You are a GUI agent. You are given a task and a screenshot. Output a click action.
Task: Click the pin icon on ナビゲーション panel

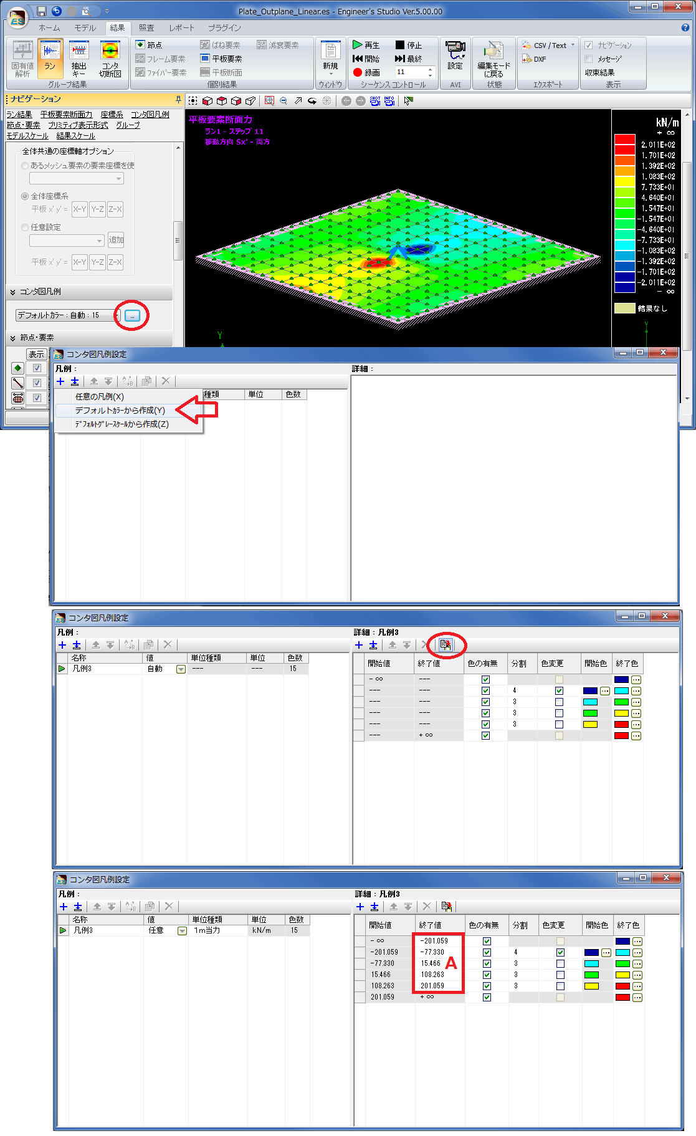(x=178, y=99)
